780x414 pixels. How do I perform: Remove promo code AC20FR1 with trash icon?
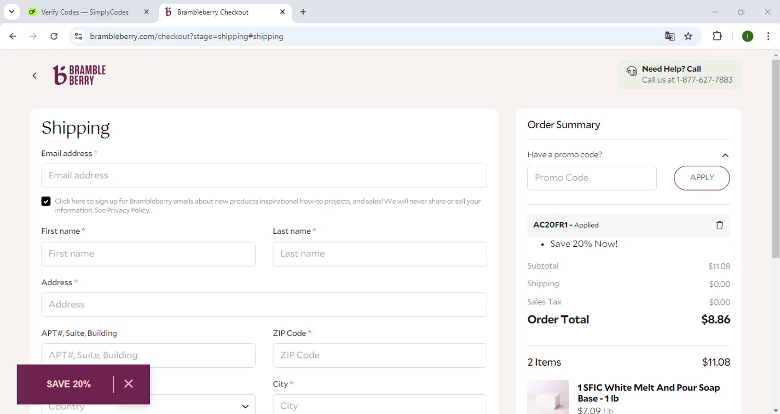(720, 225)
